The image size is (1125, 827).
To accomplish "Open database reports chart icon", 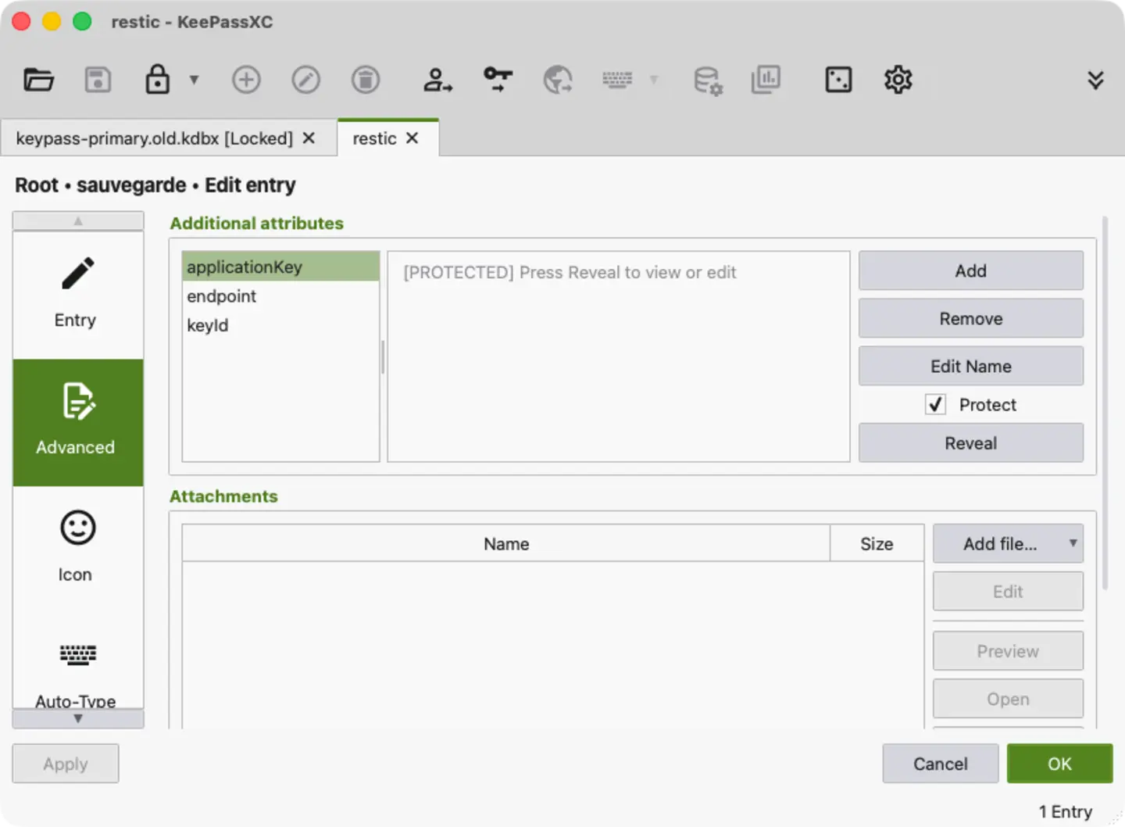I will [x=766, y=80].
